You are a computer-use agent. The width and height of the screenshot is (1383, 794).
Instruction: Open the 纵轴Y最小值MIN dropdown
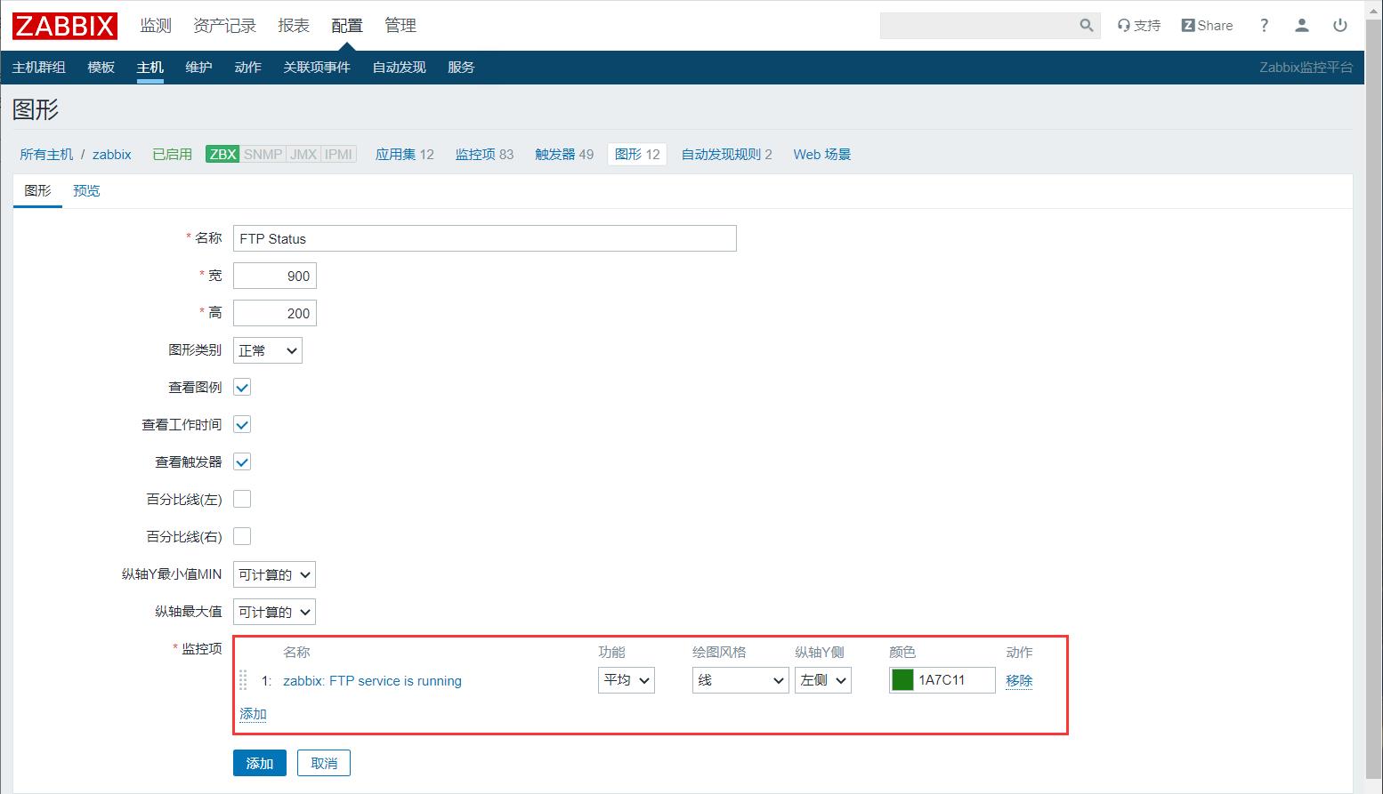pos(274,574)
